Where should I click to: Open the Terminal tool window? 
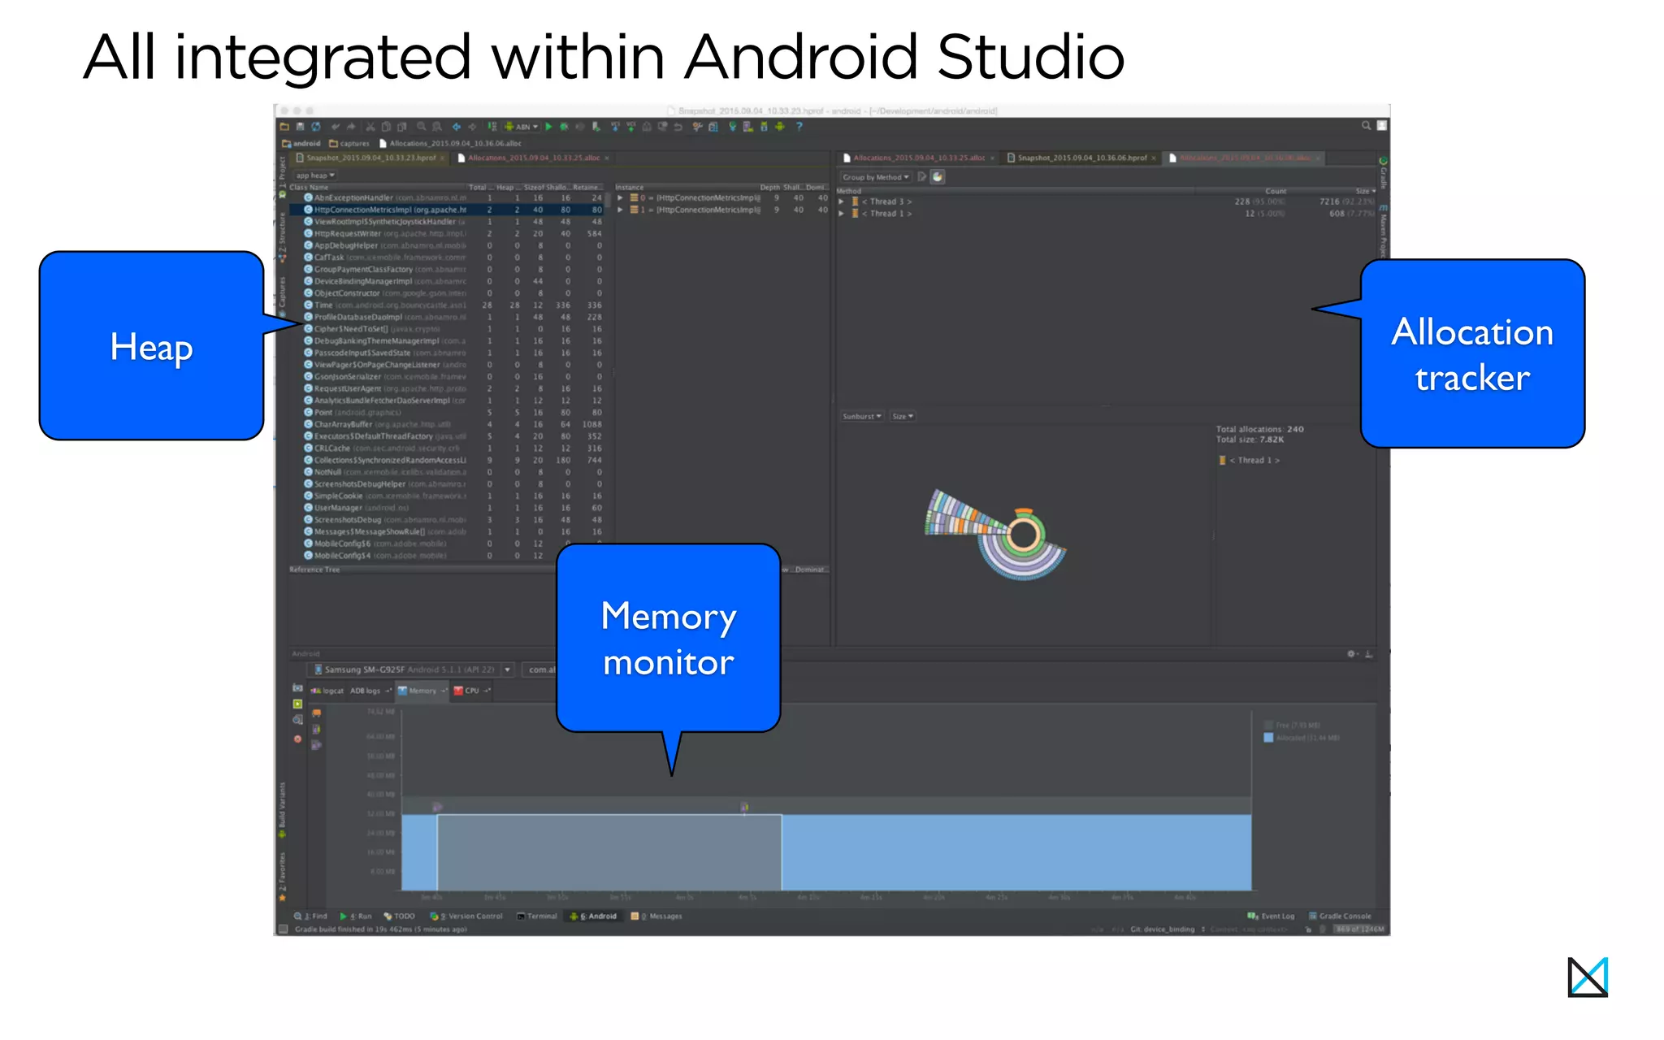[x=537, y=916]
